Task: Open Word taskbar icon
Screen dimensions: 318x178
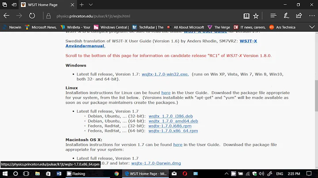Action: (x=59, y=174)
